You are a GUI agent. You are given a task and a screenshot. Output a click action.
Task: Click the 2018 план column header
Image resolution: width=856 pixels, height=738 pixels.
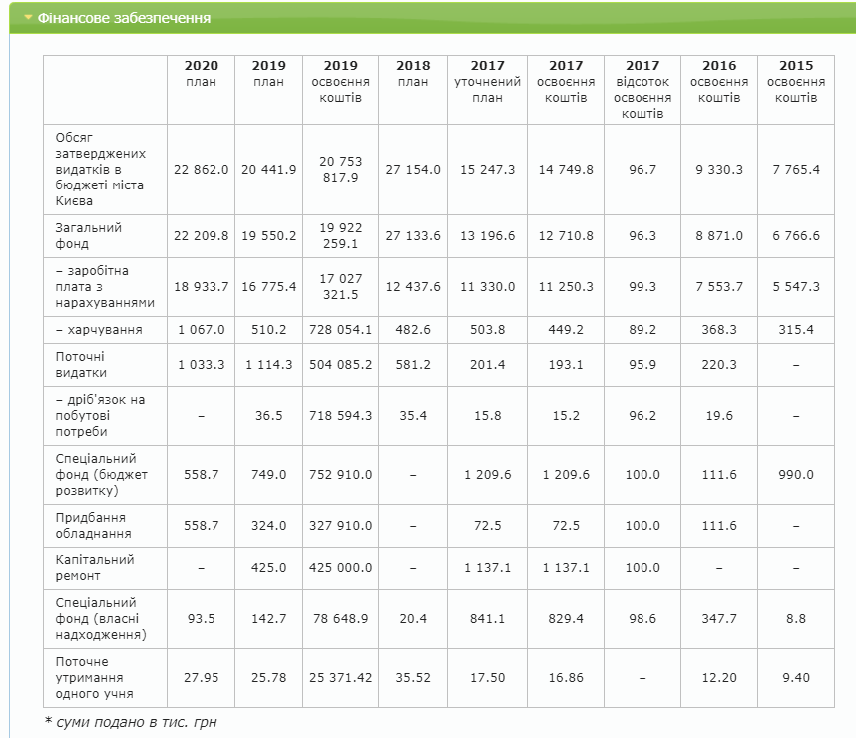click(413, 74)
